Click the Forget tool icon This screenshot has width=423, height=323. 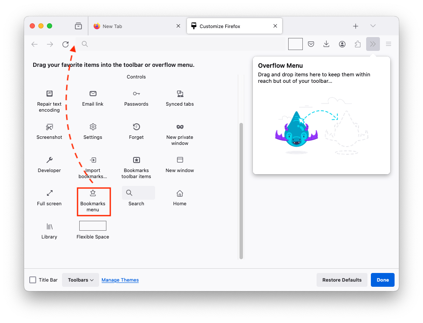tap(136, 127)
